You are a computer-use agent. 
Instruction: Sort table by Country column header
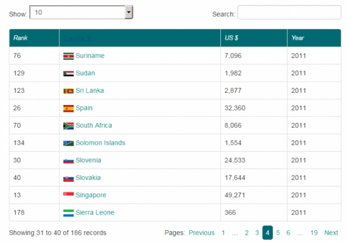(77, 38)
